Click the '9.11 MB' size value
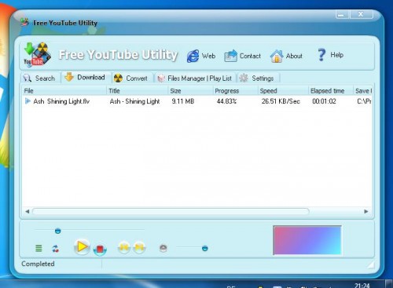Image resolution: width=393 pixels, height=288 pixels. 183,101
